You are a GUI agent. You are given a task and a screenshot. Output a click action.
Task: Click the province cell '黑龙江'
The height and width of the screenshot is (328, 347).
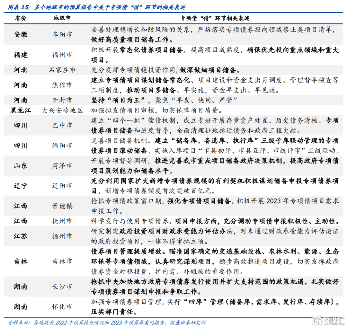[21, 110]
